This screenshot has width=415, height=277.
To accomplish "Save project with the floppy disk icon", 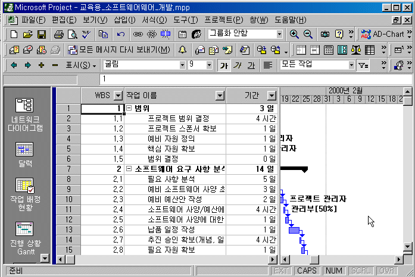I will click(x=42, y=34).
